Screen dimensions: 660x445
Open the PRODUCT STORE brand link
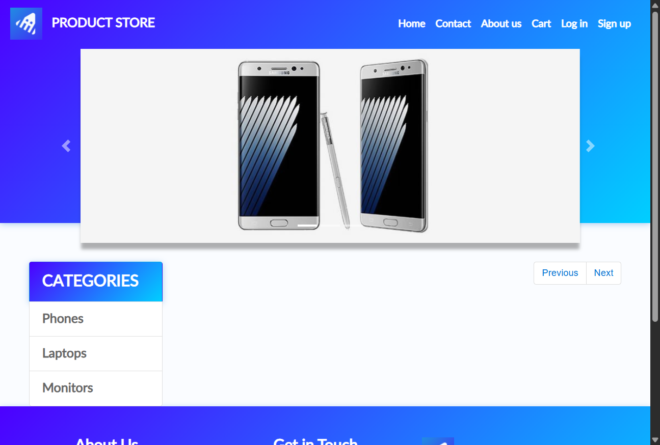(103, 23)
